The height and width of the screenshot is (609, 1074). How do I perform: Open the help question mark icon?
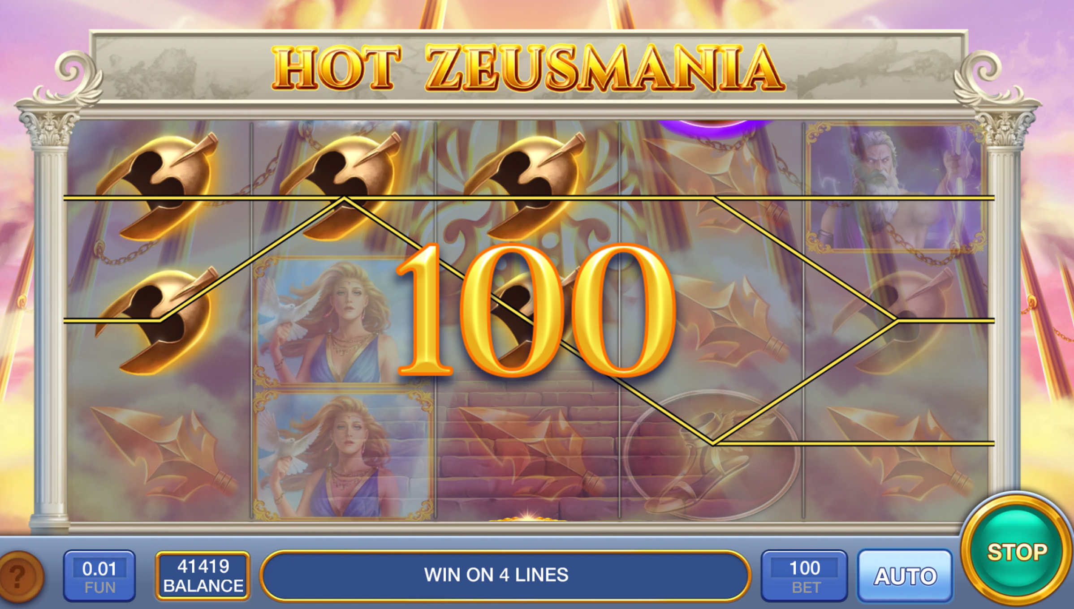coord(20,577)
